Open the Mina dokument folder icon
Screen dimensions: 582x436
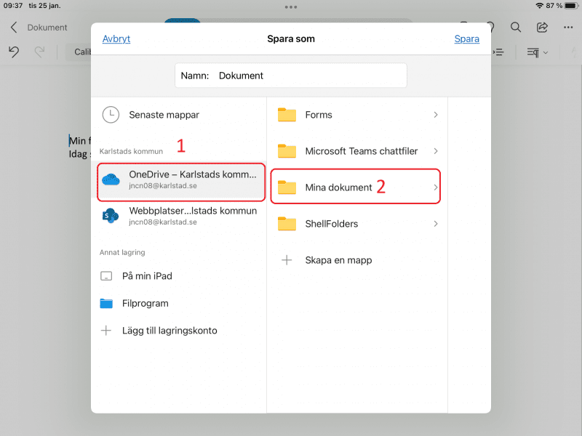pyautogui.click(x=287, y=187)
